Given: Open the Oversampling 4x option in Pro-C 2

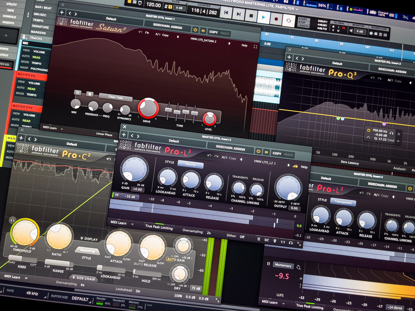Looking at the screenshot, I should click(x=70, y=284).
